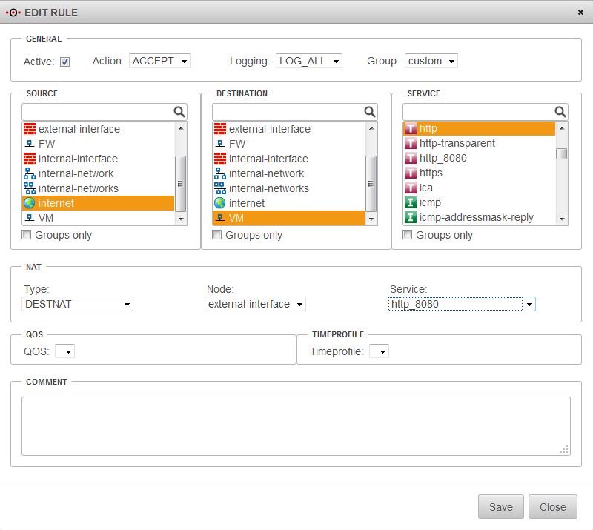The height and width of the screenshot is (530, 593).
Task: Expand the NAT Type dropdown DESTNAT
Action: [x=78, y=304]
